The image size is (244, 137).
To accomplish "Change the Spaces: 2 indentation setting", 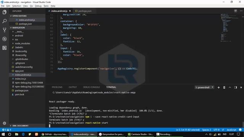I will pyautogui.click(x=207, y=130).
